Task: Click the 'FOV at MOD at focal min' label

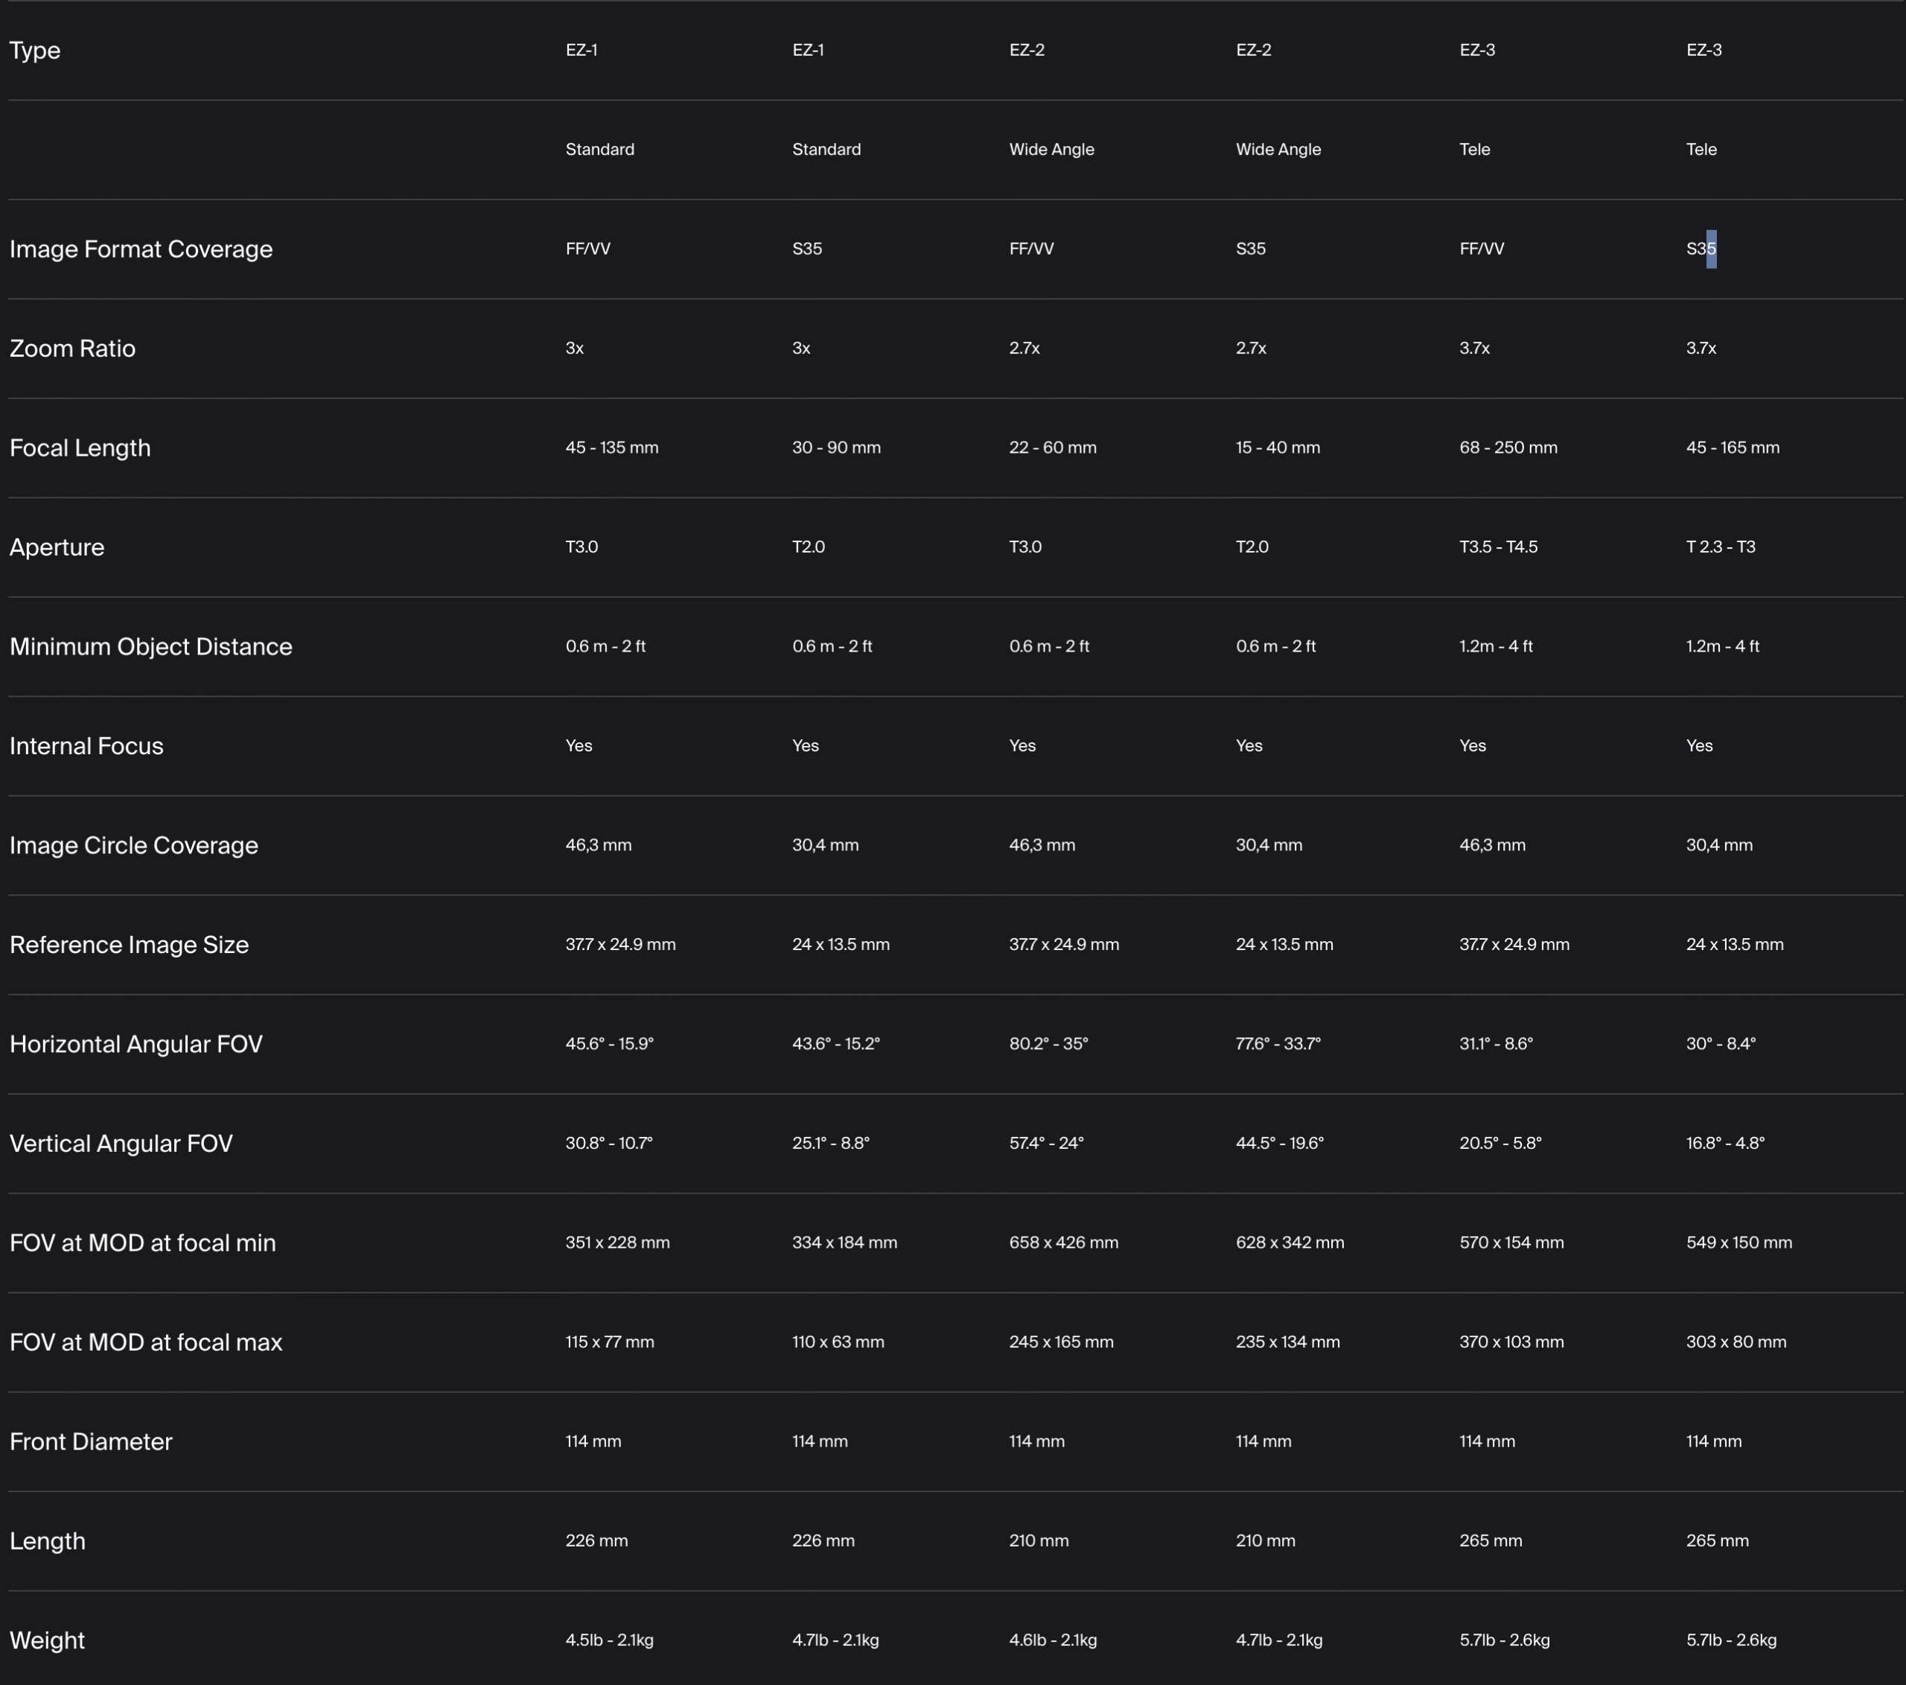Action: 143,1243
